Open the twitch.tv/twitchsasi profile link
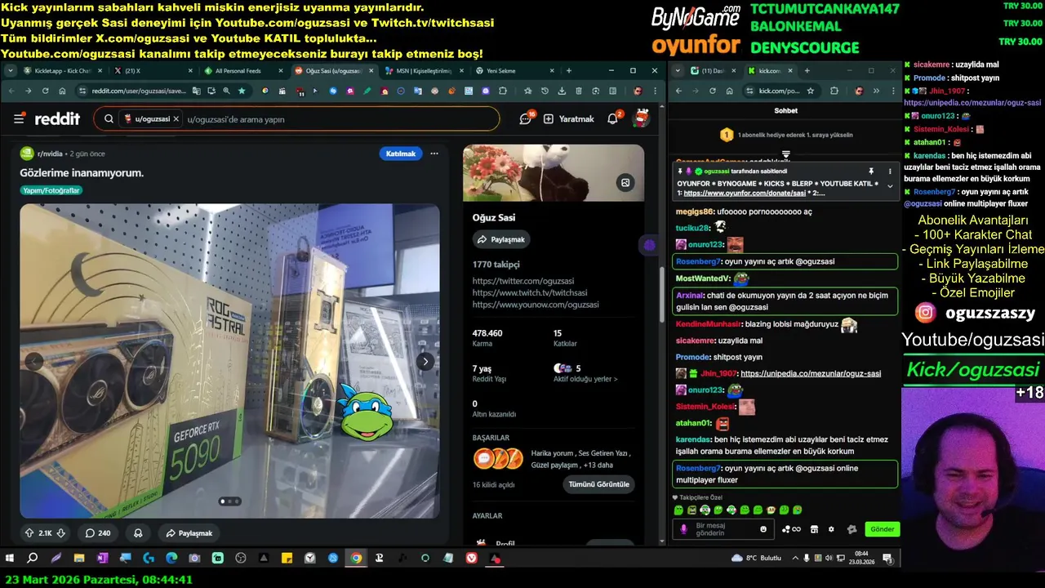Image resolution: width=1045 pixels, height=588 pixels. click(x=530, y=292)
